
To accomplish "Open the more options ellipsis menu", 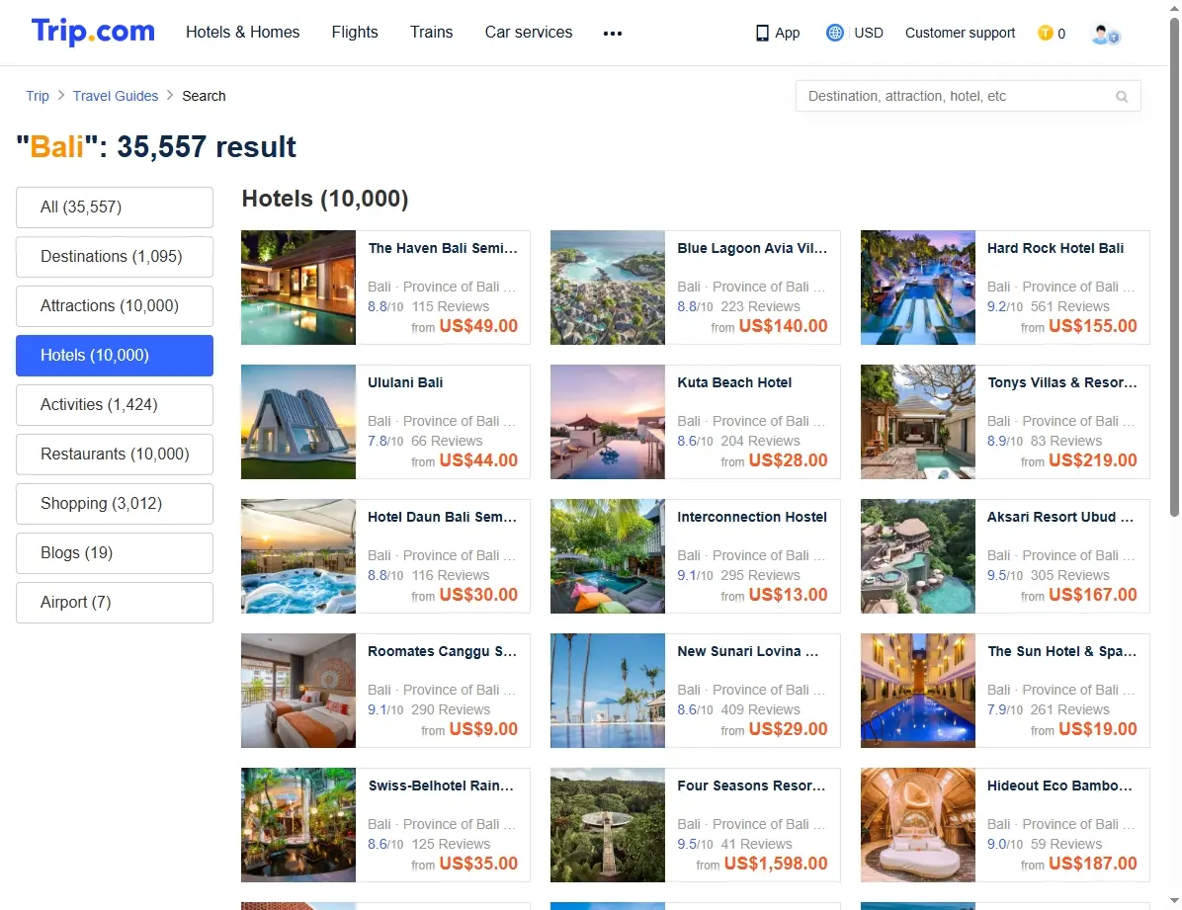I will [x=612, y=34].
